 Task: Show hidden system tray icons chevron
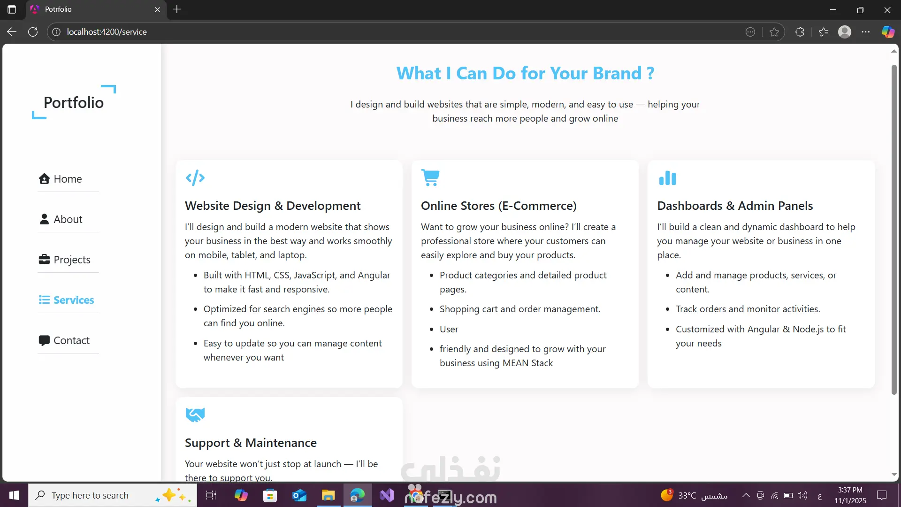pos(746,495)
